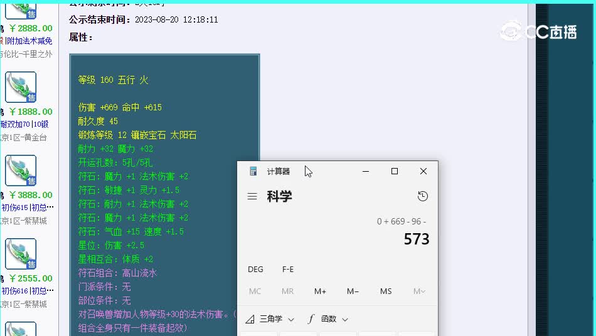Click the line 耐久度 45
Image resolution: width=596 pixels, height=336 pixels.
[98, 121]
